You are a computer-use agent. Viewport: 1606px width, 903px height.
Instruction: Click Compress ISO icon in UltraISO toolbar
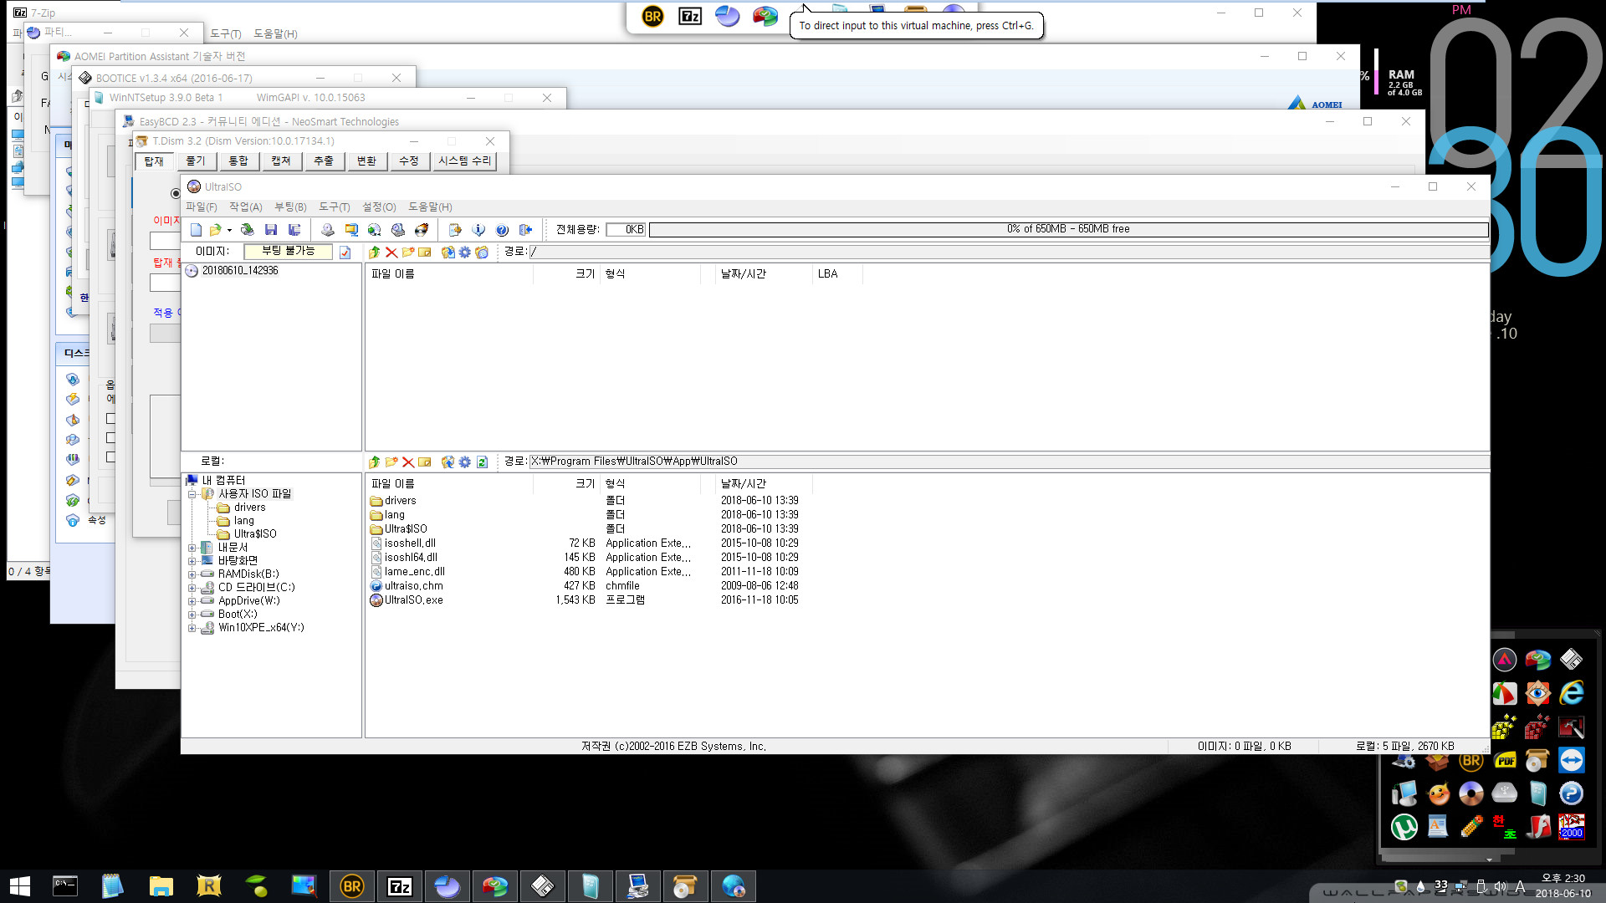pyautogui.click(x=351, y=229)
